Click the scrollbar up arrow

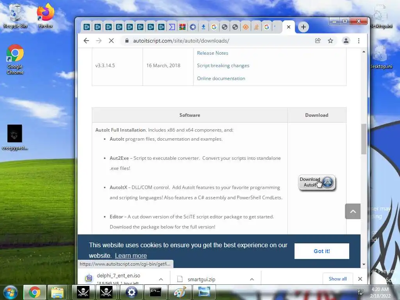coord(364,52)
